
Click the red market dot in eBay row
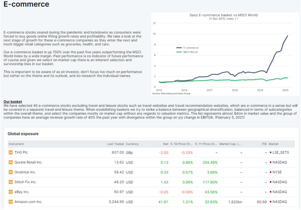[270, 192]
